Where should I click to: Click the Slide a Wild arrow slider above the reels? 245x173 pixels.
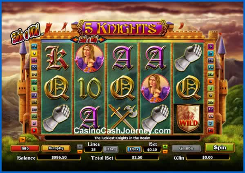pos(89,40)
